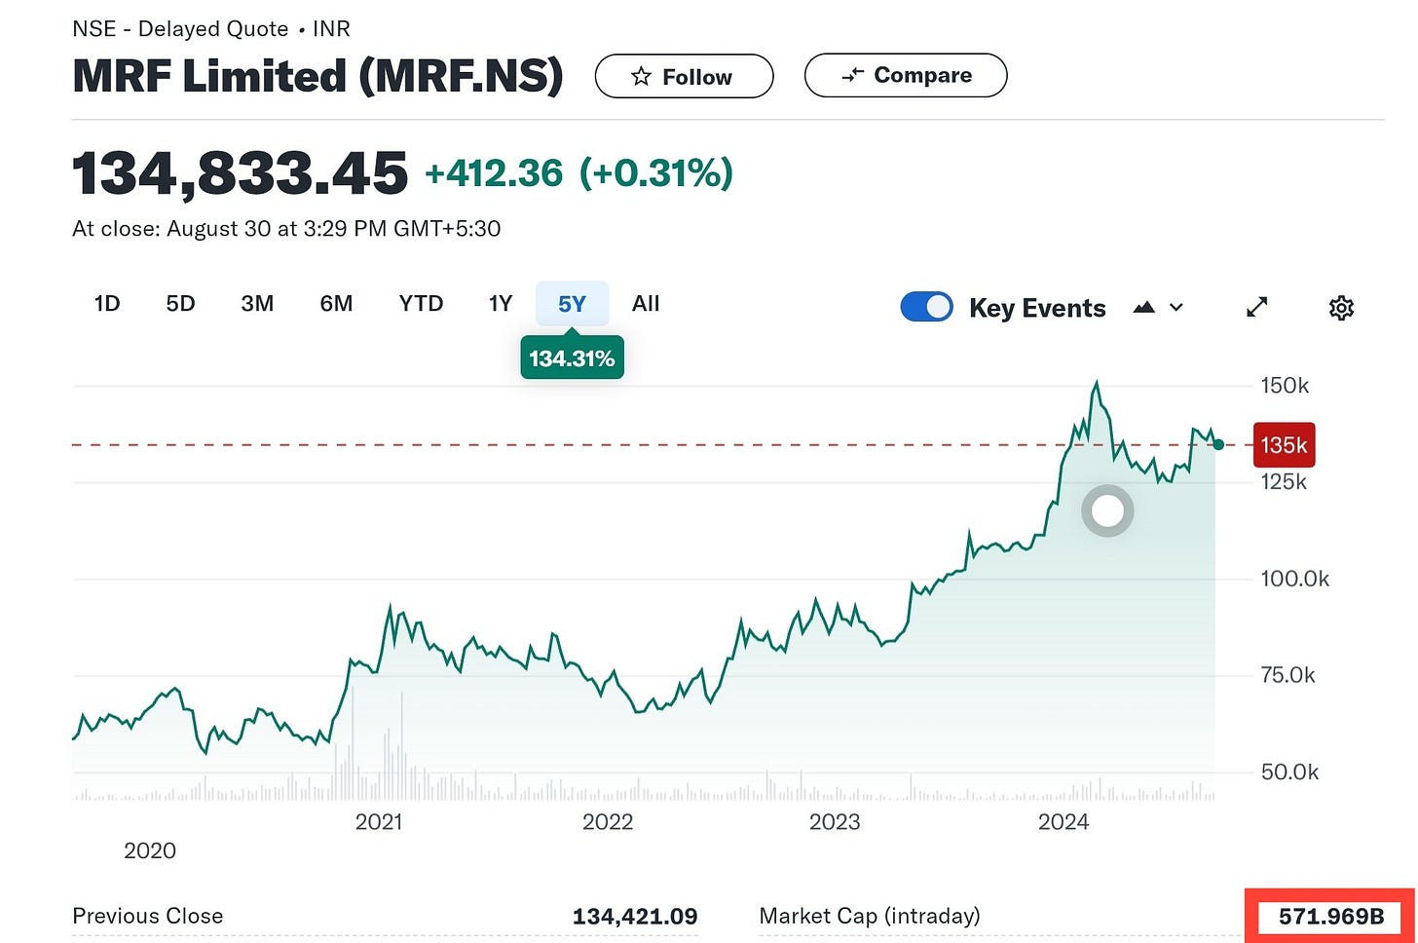The image size is (1418, 943).
Task: Click the 50.0k y-axis label
Action: point(1289,773)
